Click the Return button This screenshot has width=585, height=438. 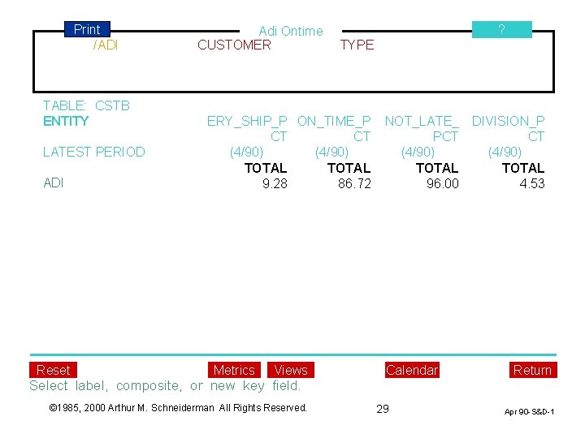(x=533, y=370)
